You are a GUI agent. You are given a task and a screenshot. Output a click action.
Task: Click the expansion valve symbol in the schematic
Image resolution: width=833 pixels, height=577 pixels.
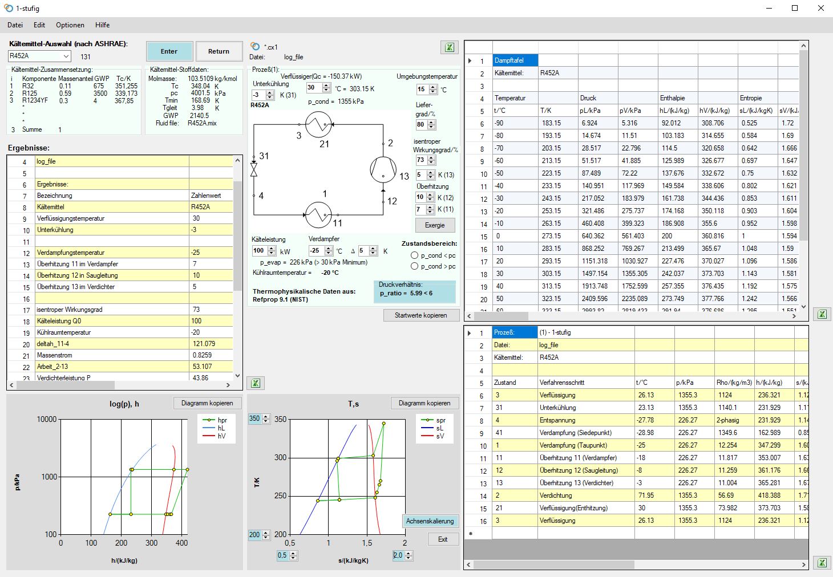254,169
